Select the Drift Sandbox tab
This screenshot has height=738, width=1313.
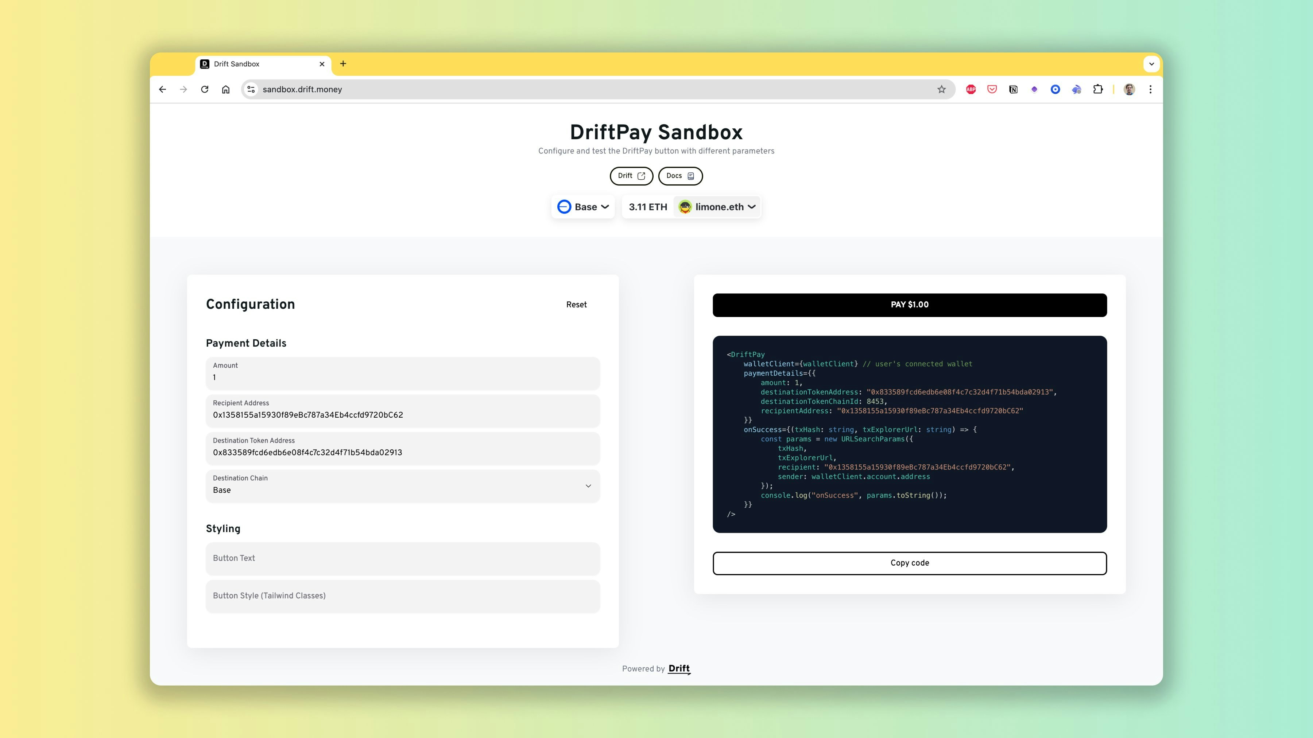263,64
